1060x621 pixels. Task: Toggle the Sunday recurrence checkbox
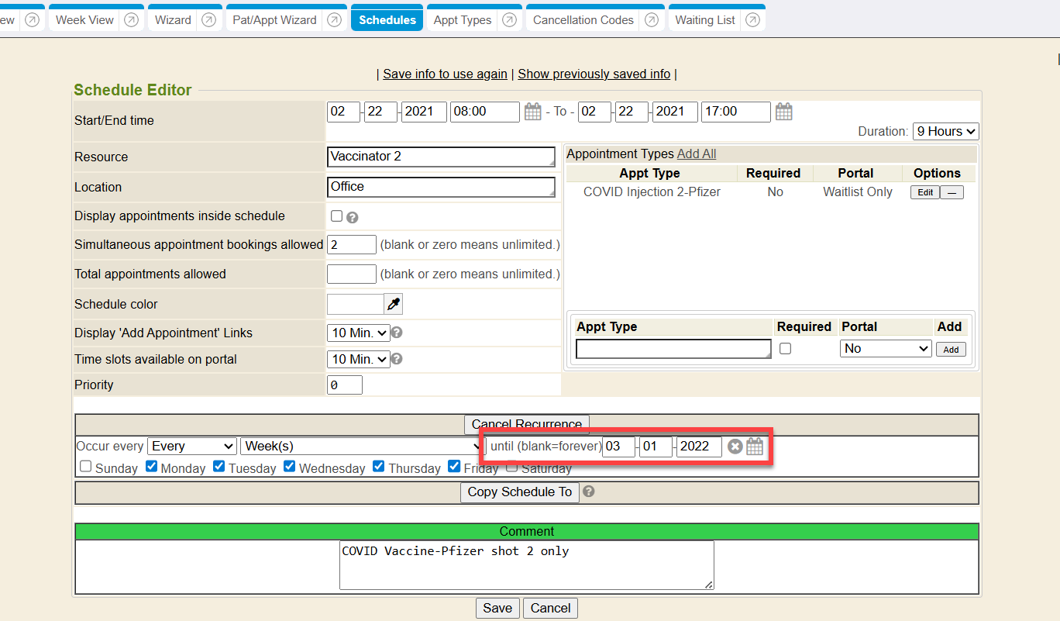[86, 467]
